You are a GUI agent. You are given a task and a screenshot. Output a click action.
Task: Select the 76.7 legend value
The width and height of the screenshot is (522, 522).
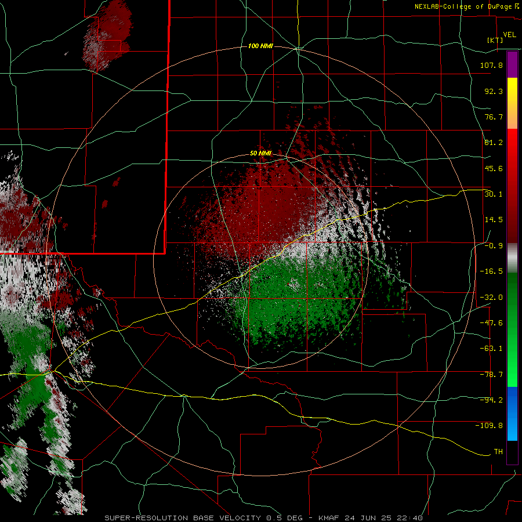[x=494, y=117]
